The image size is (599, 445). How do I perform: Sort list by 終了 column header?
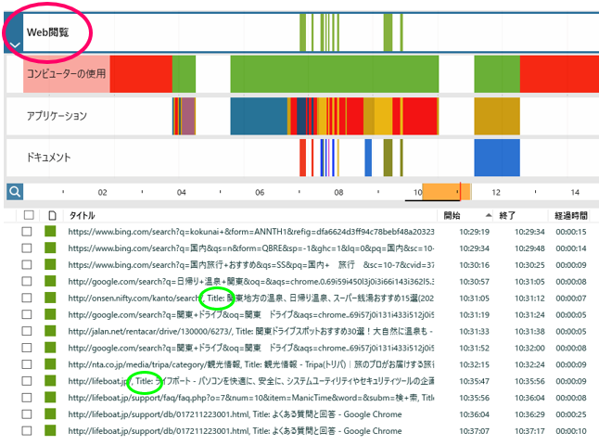507,216
